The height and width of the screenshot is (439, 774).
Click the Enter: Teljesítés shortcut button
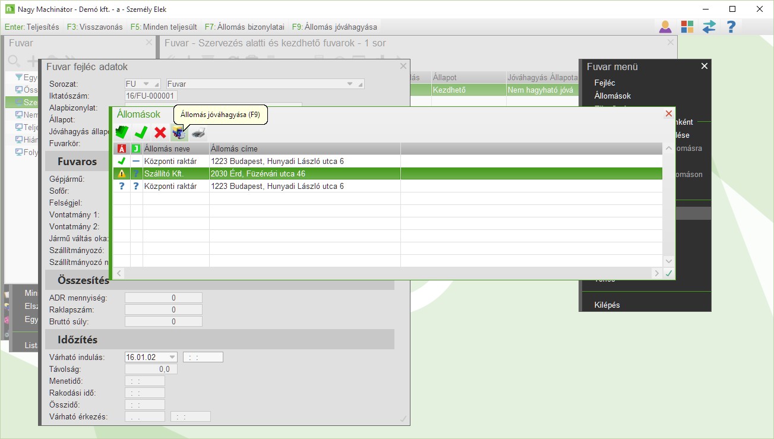pyautogui.click(x=32, y=27)
